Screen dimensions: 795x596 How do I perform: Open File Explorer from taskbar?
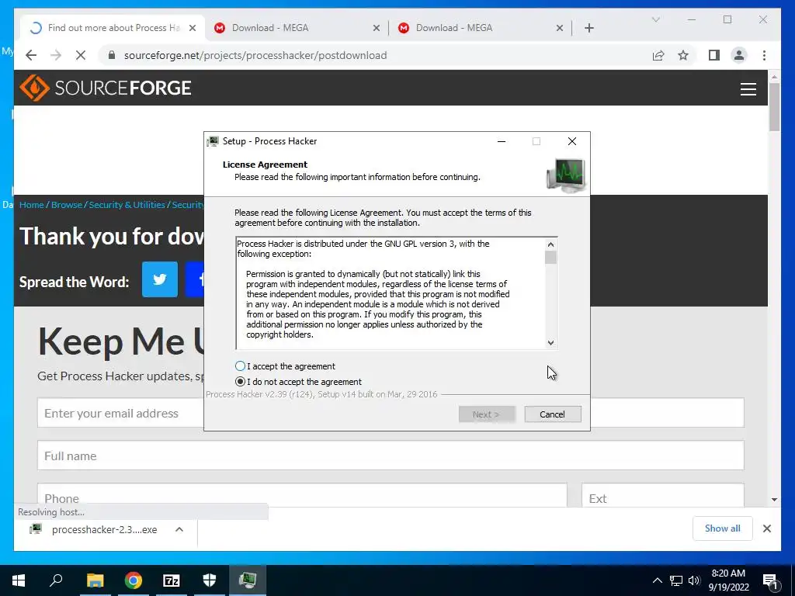pos(95,580)
